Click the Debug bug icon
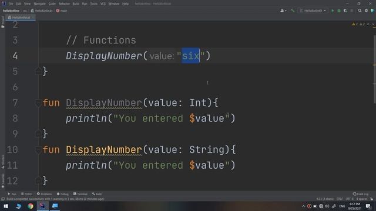Image resolution: width=376 pixels, height=211 pixels. tap(339, 11)
